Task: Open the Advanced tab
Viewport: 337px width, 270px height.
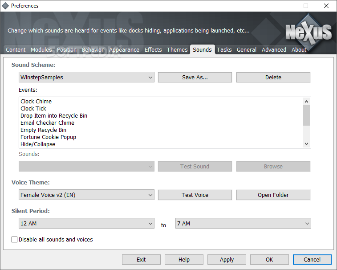Action: tap(274, 50)
